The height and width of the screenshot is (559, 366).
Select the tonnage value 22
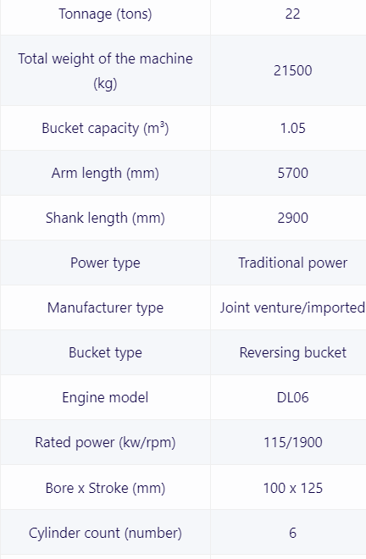tap(292, 14)
